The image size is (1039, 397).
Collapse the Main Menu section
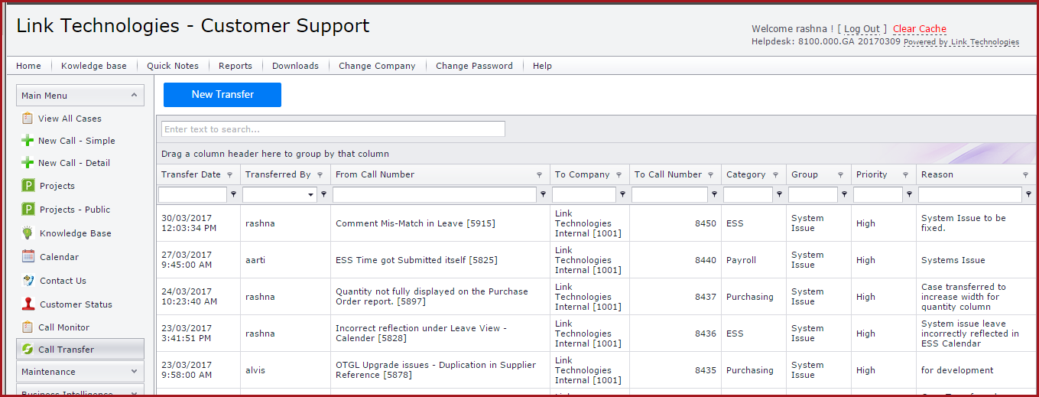(134, 96)
